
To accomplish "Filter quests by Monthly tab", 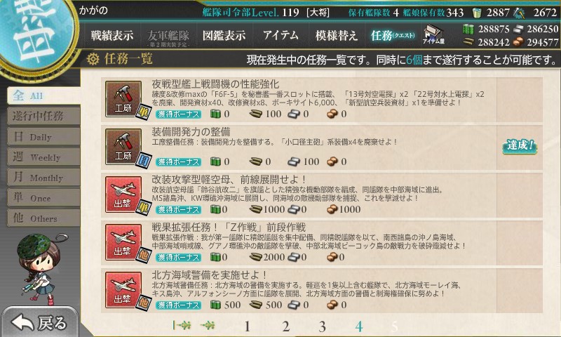I will pos(43,178).
